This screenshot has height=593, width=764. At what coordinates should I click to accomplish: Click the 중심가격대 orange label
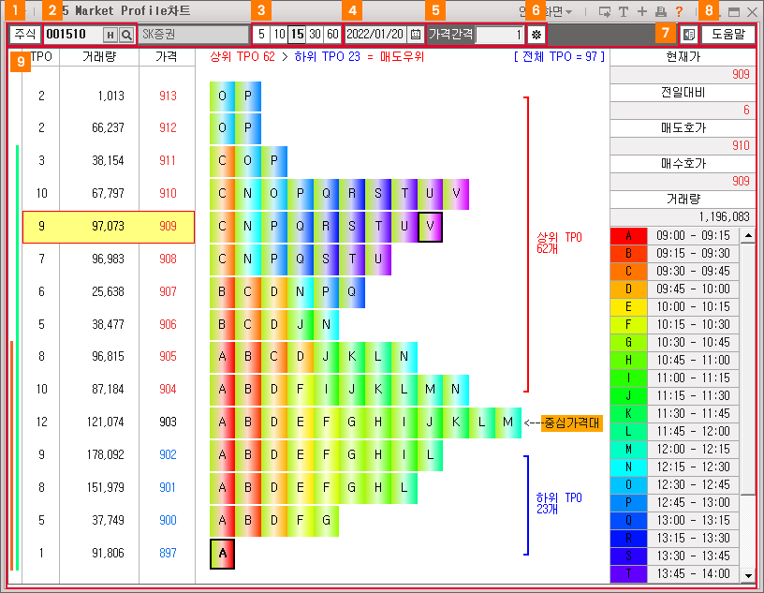[571, 423]
